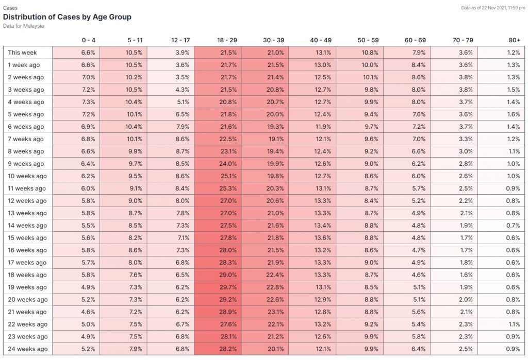Click the 13.6% cell in 40 - 49 column
The height and width of the screenshot is (360, 528).
point(322,238)
